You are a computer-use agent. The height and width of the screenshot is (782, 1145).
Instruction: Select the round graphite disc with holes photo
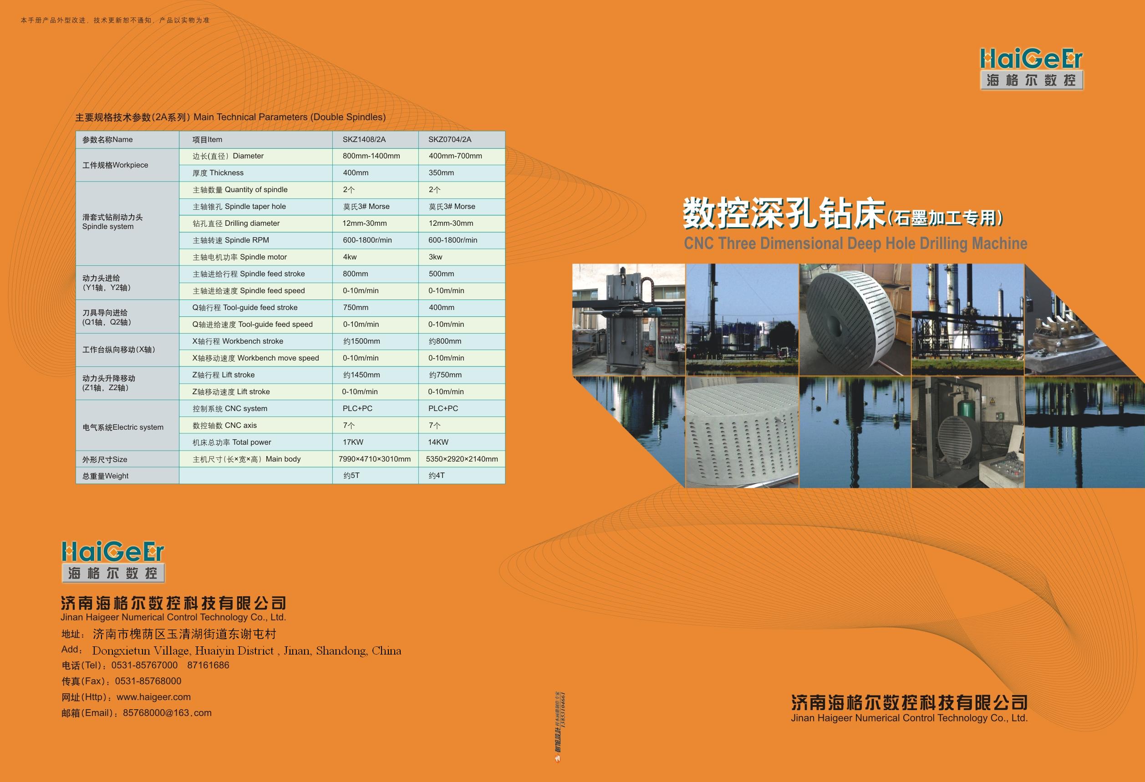pos(855,320)
